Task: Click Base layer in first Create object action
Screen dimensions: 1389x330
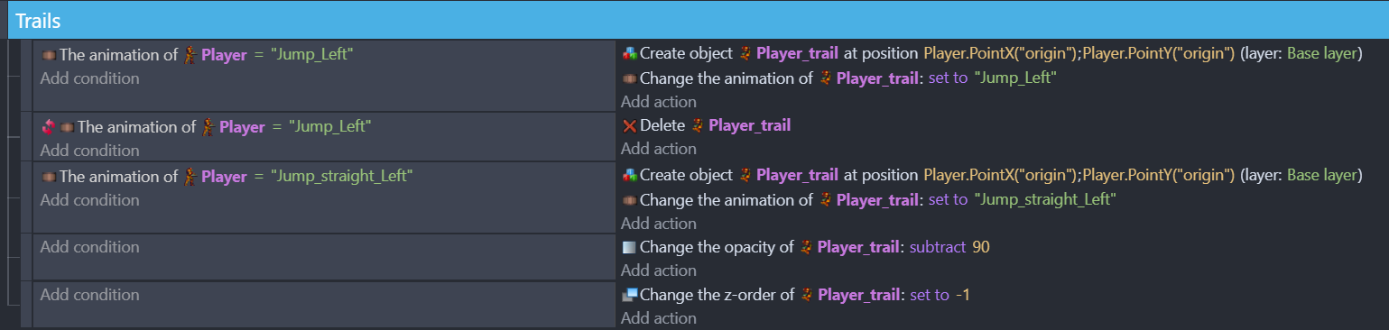Action: pos(1323,54)
